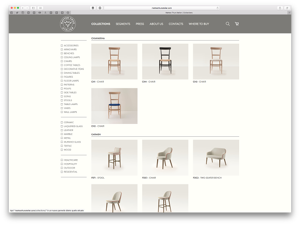The height and width of the screenshot is (225, 300).
Task: Open the CH4 - Chair product link
Action: pyautogui.click(x=149, y=82)
